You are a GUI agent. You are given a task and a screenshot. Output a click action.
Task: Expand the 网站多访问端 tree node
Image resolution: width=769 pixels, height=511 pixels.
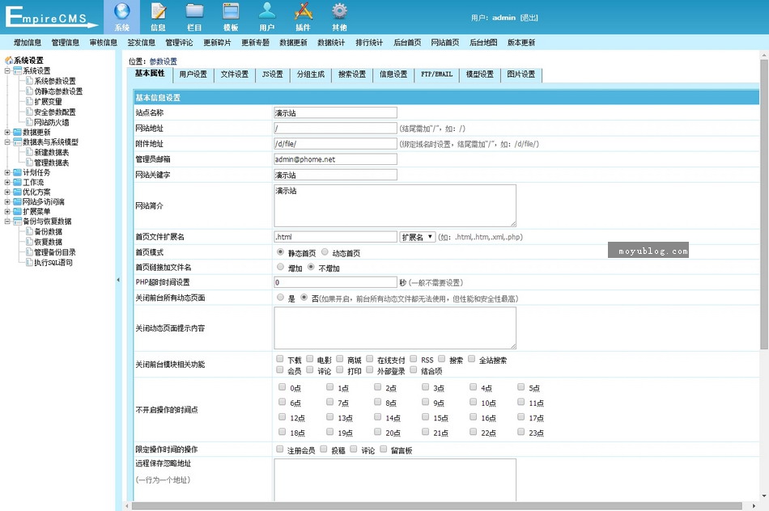click(x=7, y=202)
